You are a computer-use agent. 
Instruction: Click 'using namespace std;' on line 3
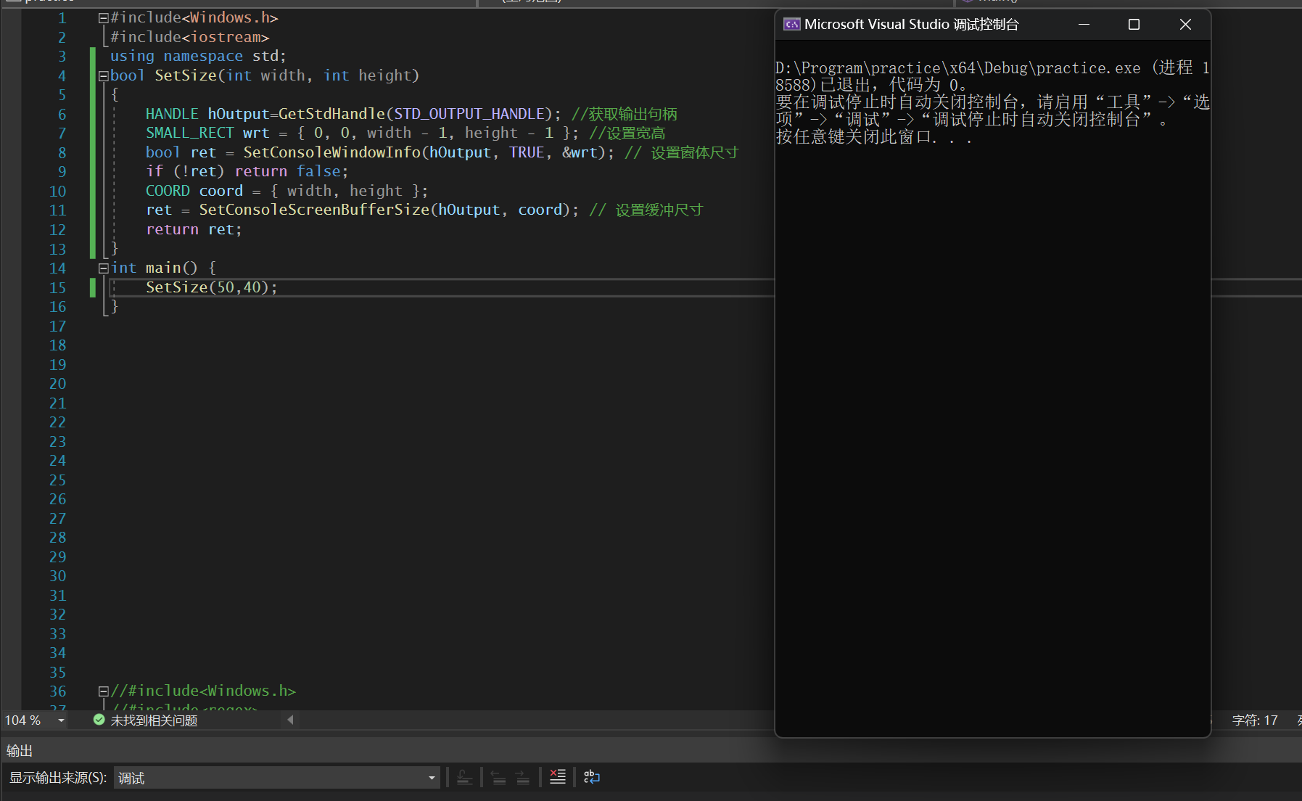(x=198, y=56)
